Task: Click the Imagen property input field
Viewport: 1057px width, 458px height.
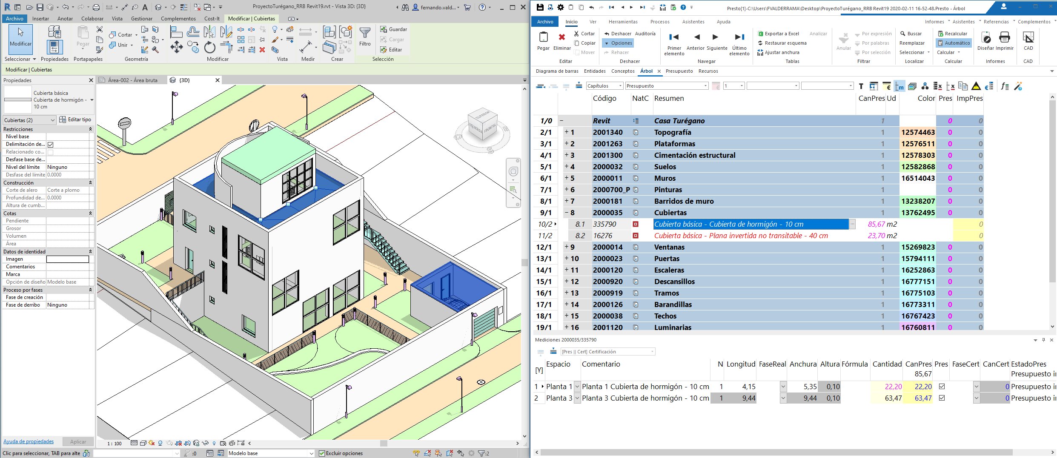Action: click(x=68, y=259)
